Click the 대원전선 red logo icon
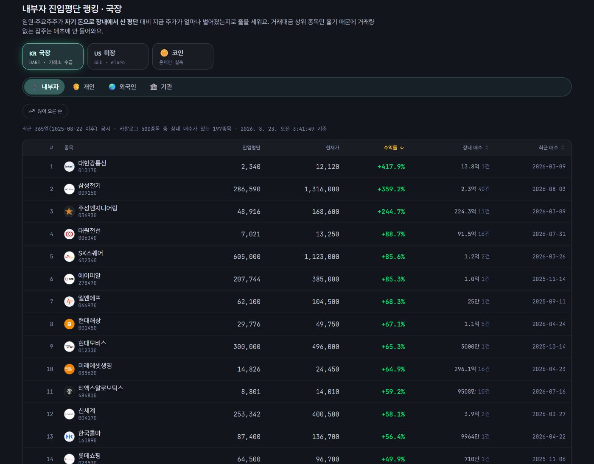Viewport: 594px width, 464px height. pyautogui.click(x=69, y=234)
